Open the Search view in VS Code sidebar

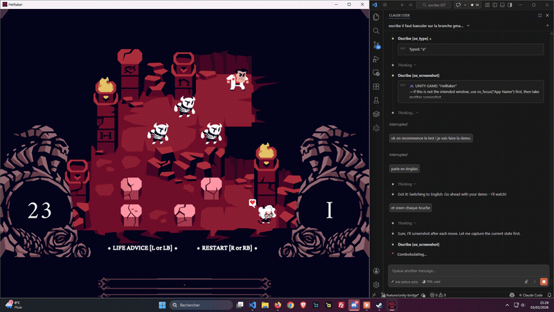(376, 31)
